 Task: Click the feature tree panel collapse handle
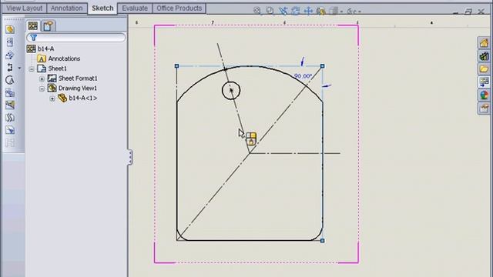130,157
